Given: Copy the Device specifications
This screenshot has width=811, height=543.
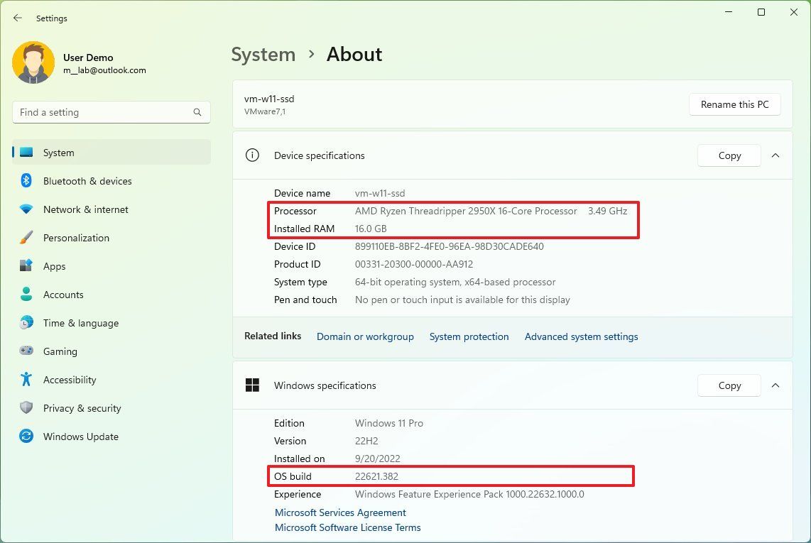Looking at the screenshot, I should [729, 155].
